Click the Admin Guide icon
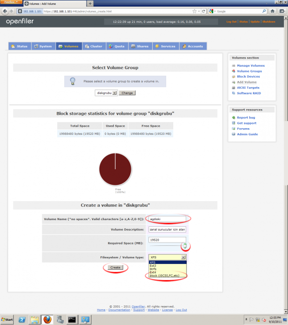This screenshot has width=288, height=325. click(234, 134)
